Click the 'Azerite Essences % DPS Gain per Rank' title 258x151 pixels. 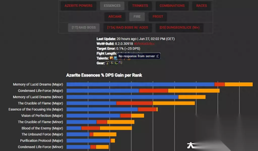pyautogui.click(x=104, y=75)
